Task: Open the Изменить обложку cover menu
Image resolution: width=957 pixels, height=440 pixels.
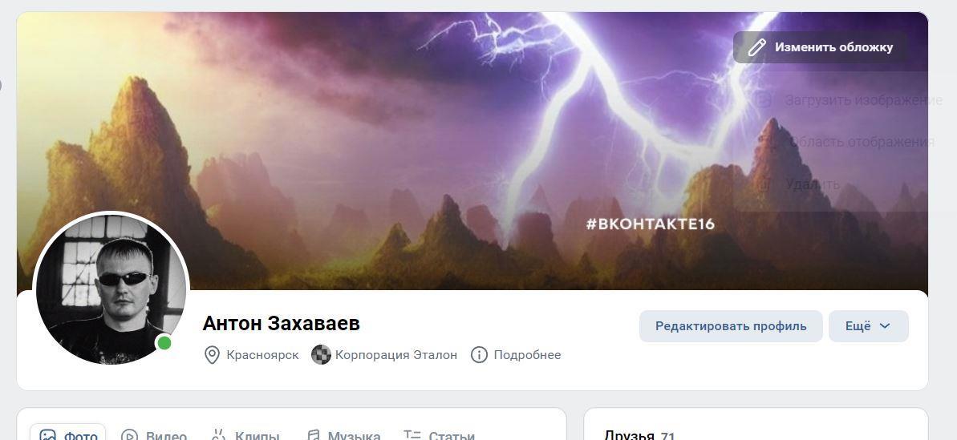Action: coord(821,47)
